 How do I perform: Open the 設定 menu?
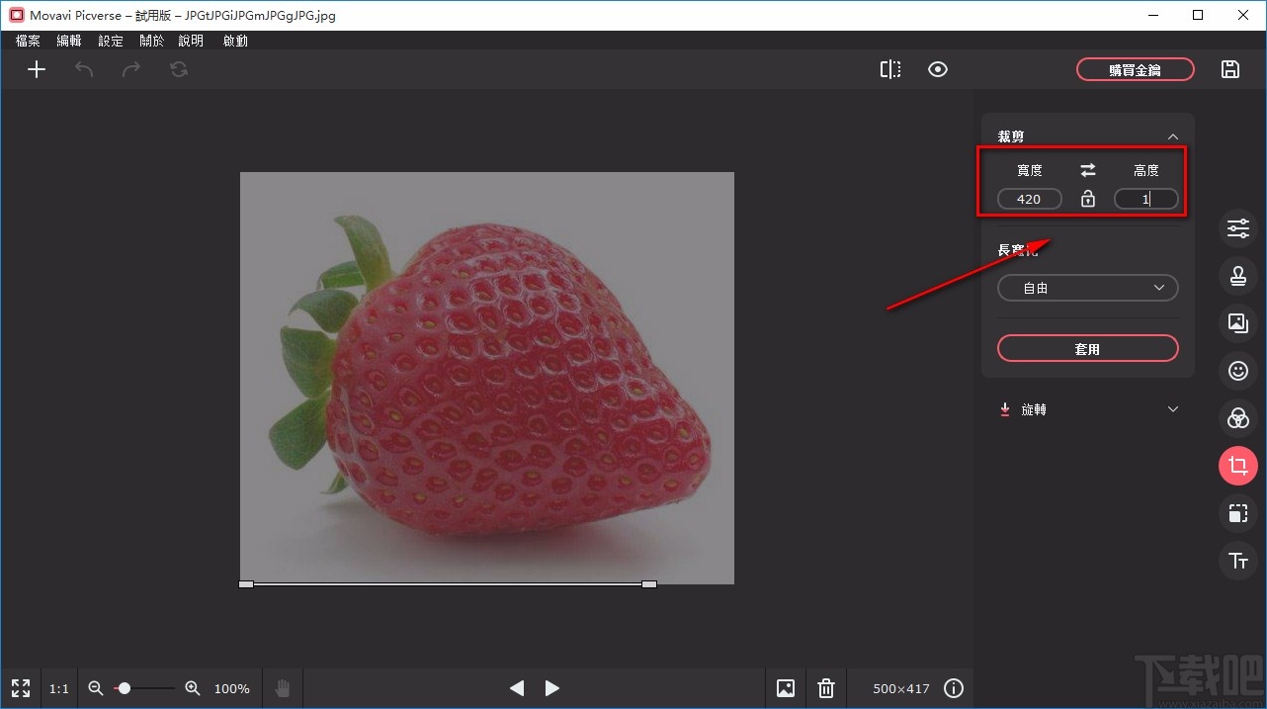(111, 41)
